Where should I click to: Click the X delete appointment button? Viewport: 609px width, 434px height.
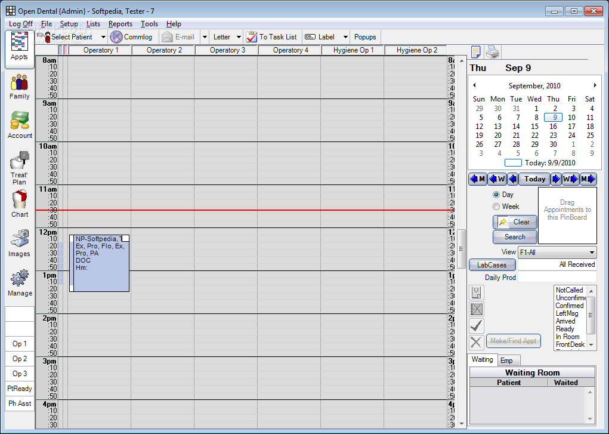477,342
